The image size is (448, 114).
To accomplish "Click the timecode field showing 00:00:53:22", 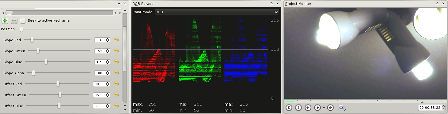I will tap(430, 108).
